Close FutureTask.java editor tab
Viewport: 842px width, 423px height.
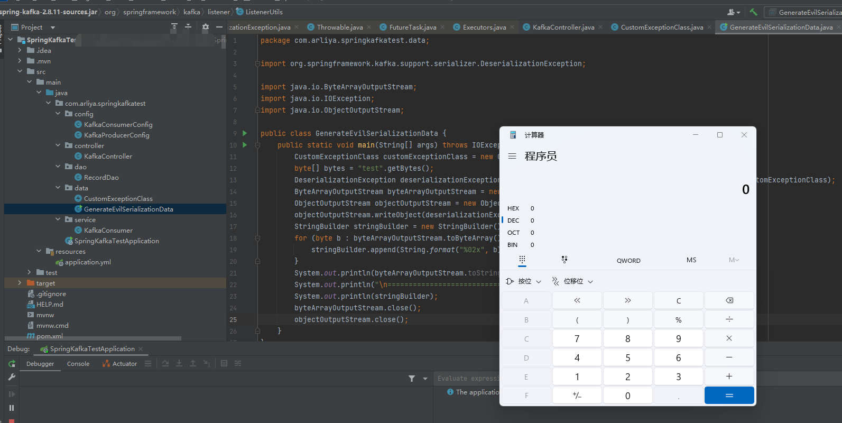click(x=442, y=27)
